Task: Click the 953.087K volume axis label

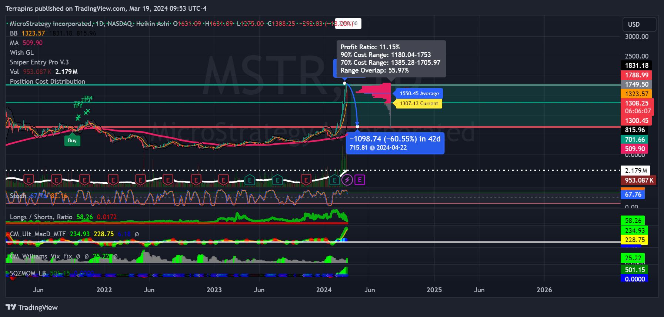Action: click(x=638, y=180)
